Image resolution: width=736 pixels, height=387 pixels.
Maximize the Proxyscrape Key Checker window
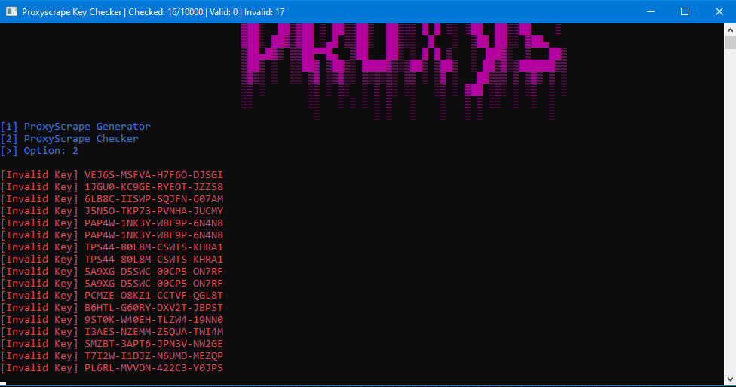685,12
